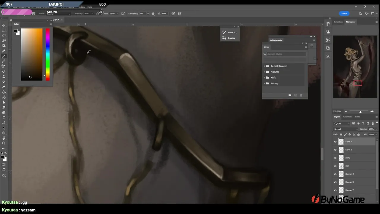Viewport: 380px width, 214px height.
Task: Delete style trash icon in Styles panel
Action: pyautogui.click(x=301, y=95)
